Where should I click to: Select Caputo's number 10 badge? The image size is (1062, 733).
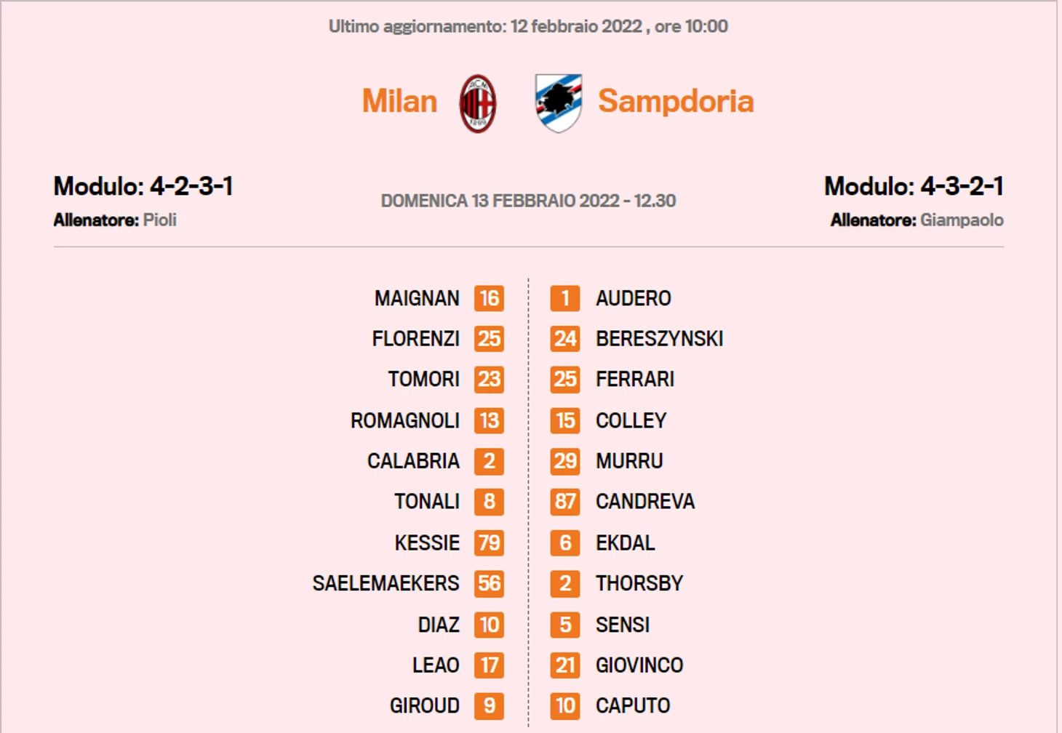[x=565, y=705]
